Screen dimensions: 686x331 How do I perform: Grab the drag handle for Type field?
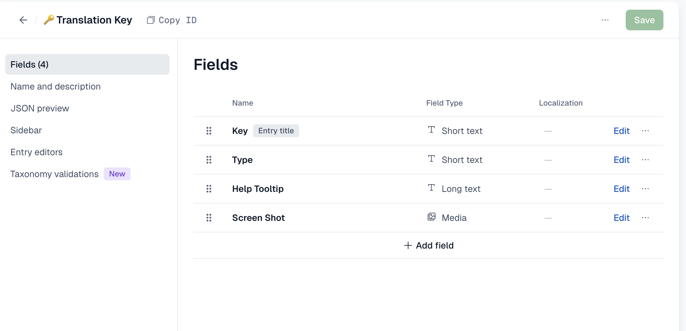[209, 160]
